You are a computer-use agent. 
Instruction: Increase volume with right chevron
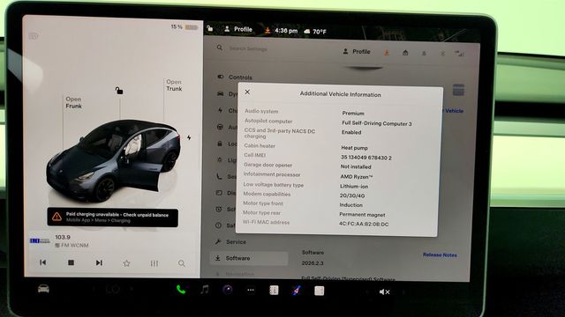pos(403,292)
